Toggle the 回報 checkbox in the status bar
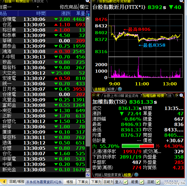The image size is (187, 186). pyautogui.click(x=158, y=182)
